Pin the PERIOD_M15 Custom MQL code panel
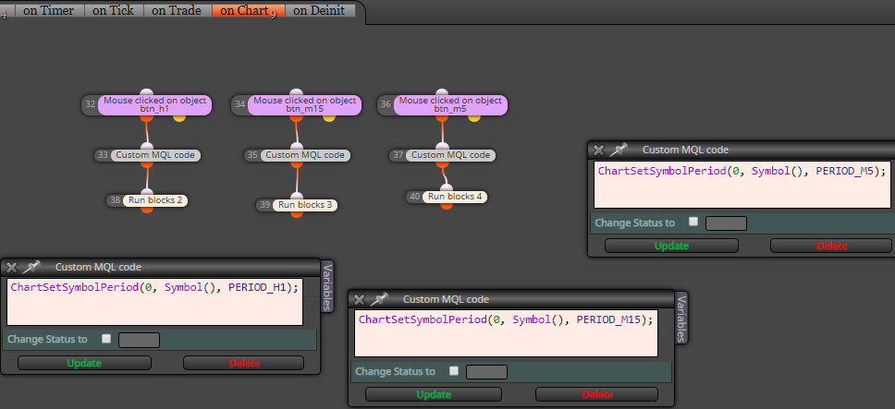The image size is (895, 409). (x=380, y=299)
